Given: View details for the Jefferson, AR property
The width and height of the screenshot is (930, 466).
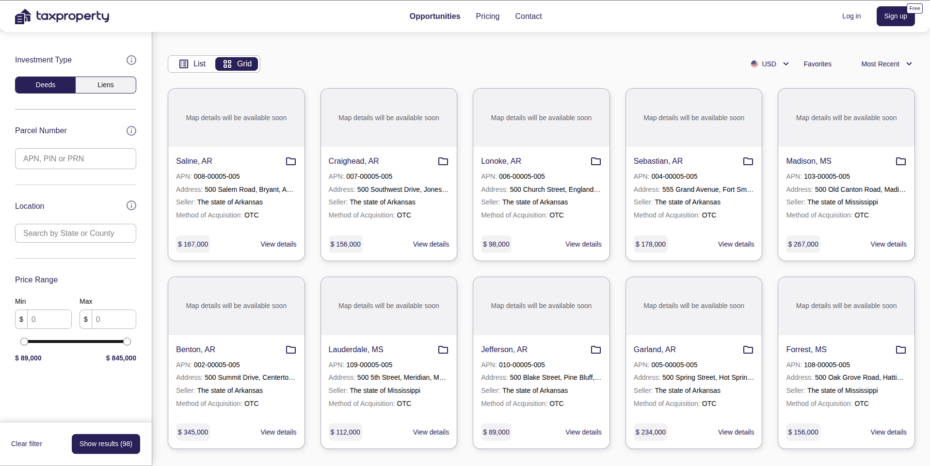Looking at the screenshot, I should point(583,432).
